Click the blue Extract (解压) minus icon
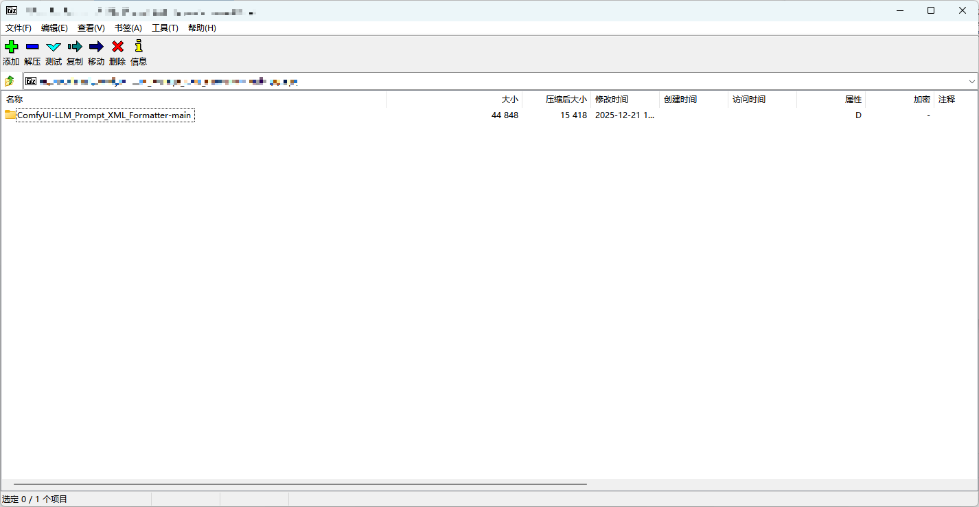Screen dimensions: 979x507 32,47
